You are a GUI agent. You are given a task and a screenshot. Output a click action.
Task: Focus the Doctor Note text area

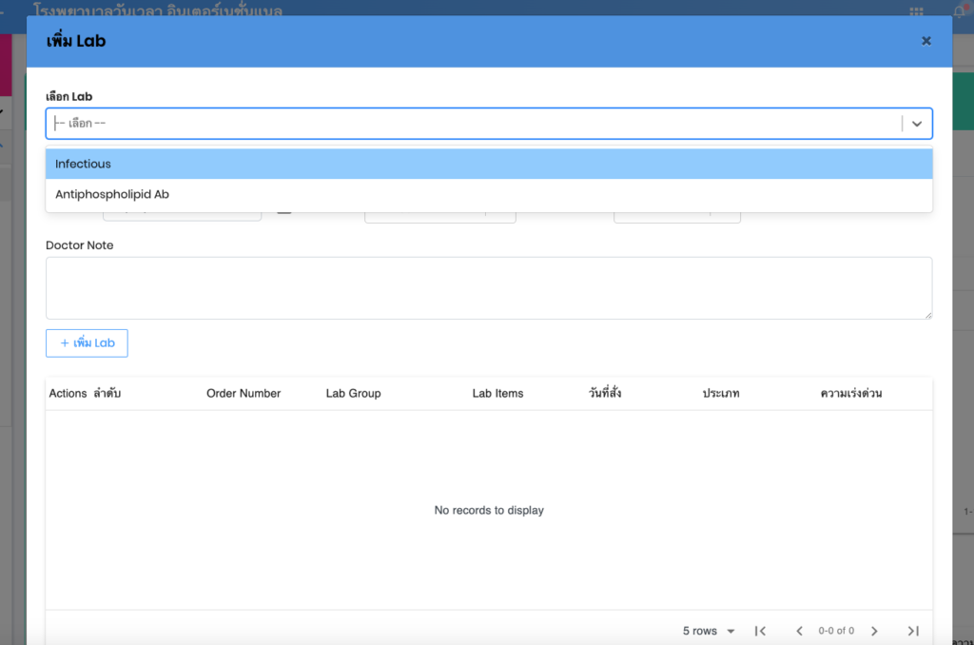[488, 287]
